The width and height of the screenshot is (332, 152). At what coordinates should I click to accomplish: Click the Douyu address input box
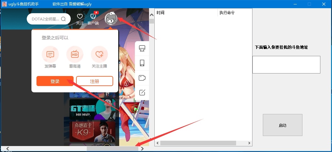[x=286, y=65]
